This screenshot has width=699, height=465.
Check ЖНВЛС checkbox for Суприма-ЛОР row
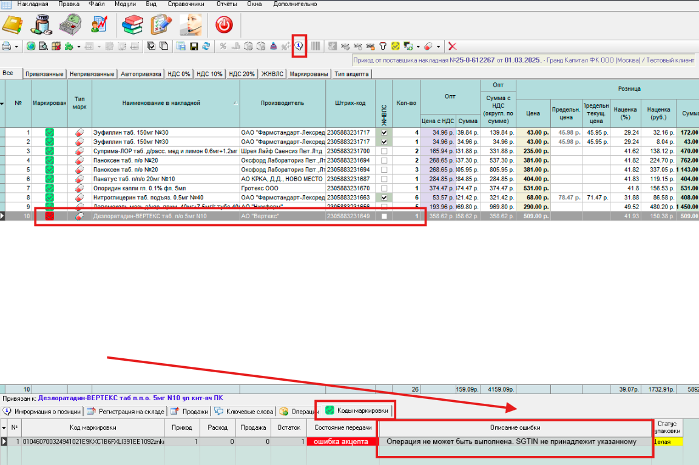tap(383, 151)
